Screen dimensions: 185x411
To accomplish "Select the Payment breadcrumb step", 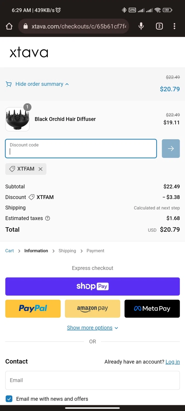I will coord(95,251).
